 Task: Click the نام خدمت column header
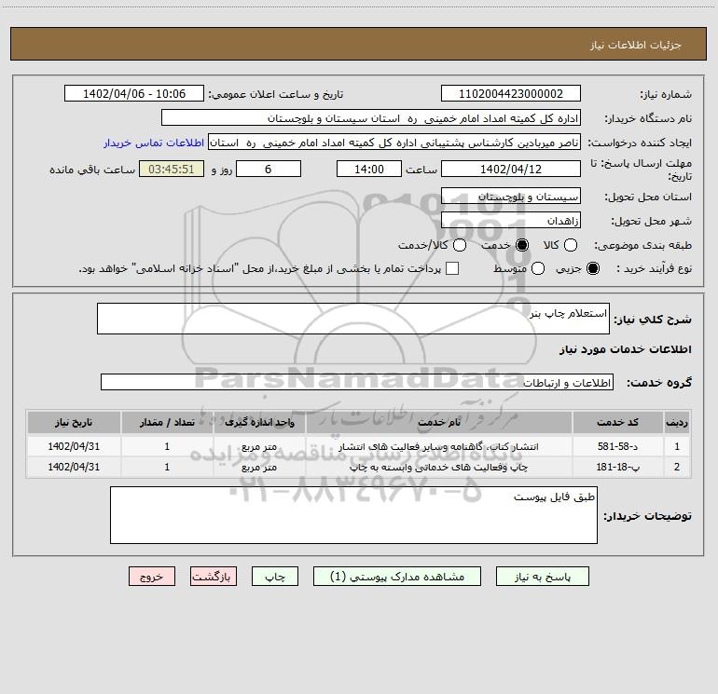click(x=439, y=422)
